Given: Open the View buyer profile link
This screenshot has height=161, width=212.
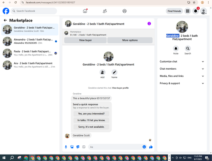Looking at the screenshot, I should (120, 88).
